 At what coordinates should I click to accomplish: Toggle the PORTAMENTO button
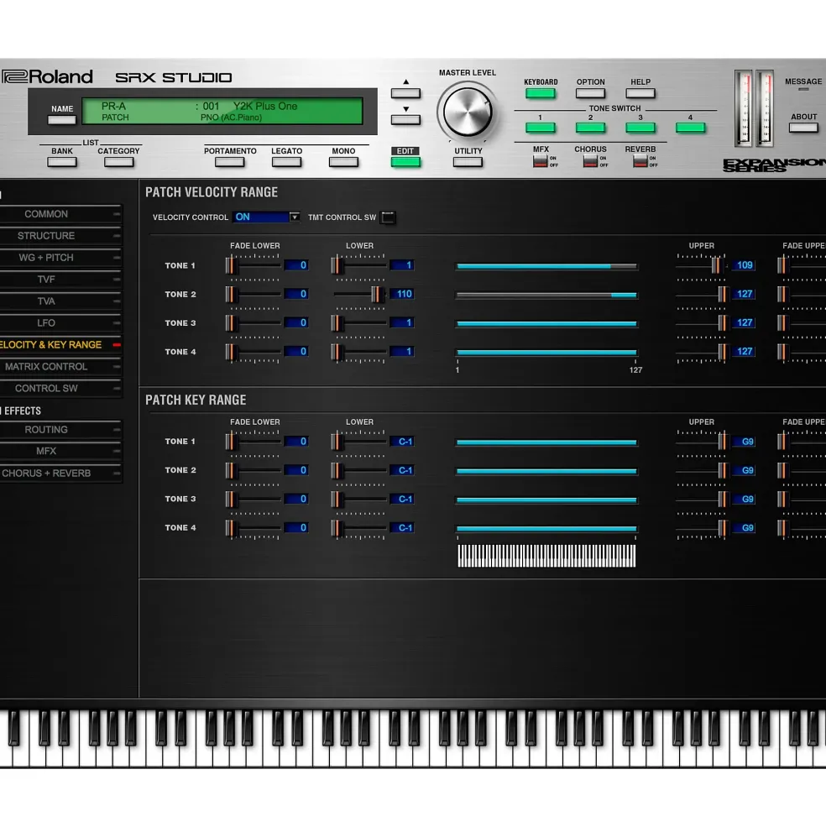(x=229, y=162)
